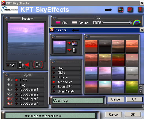144x119 pixels.
Task: Show Cloud Layer 4 via crossed eye
Action: (10, 104)
